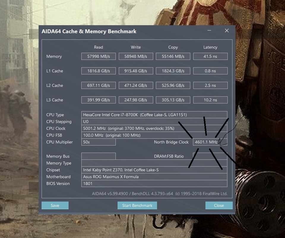Click the Save button

click(55, 205)
